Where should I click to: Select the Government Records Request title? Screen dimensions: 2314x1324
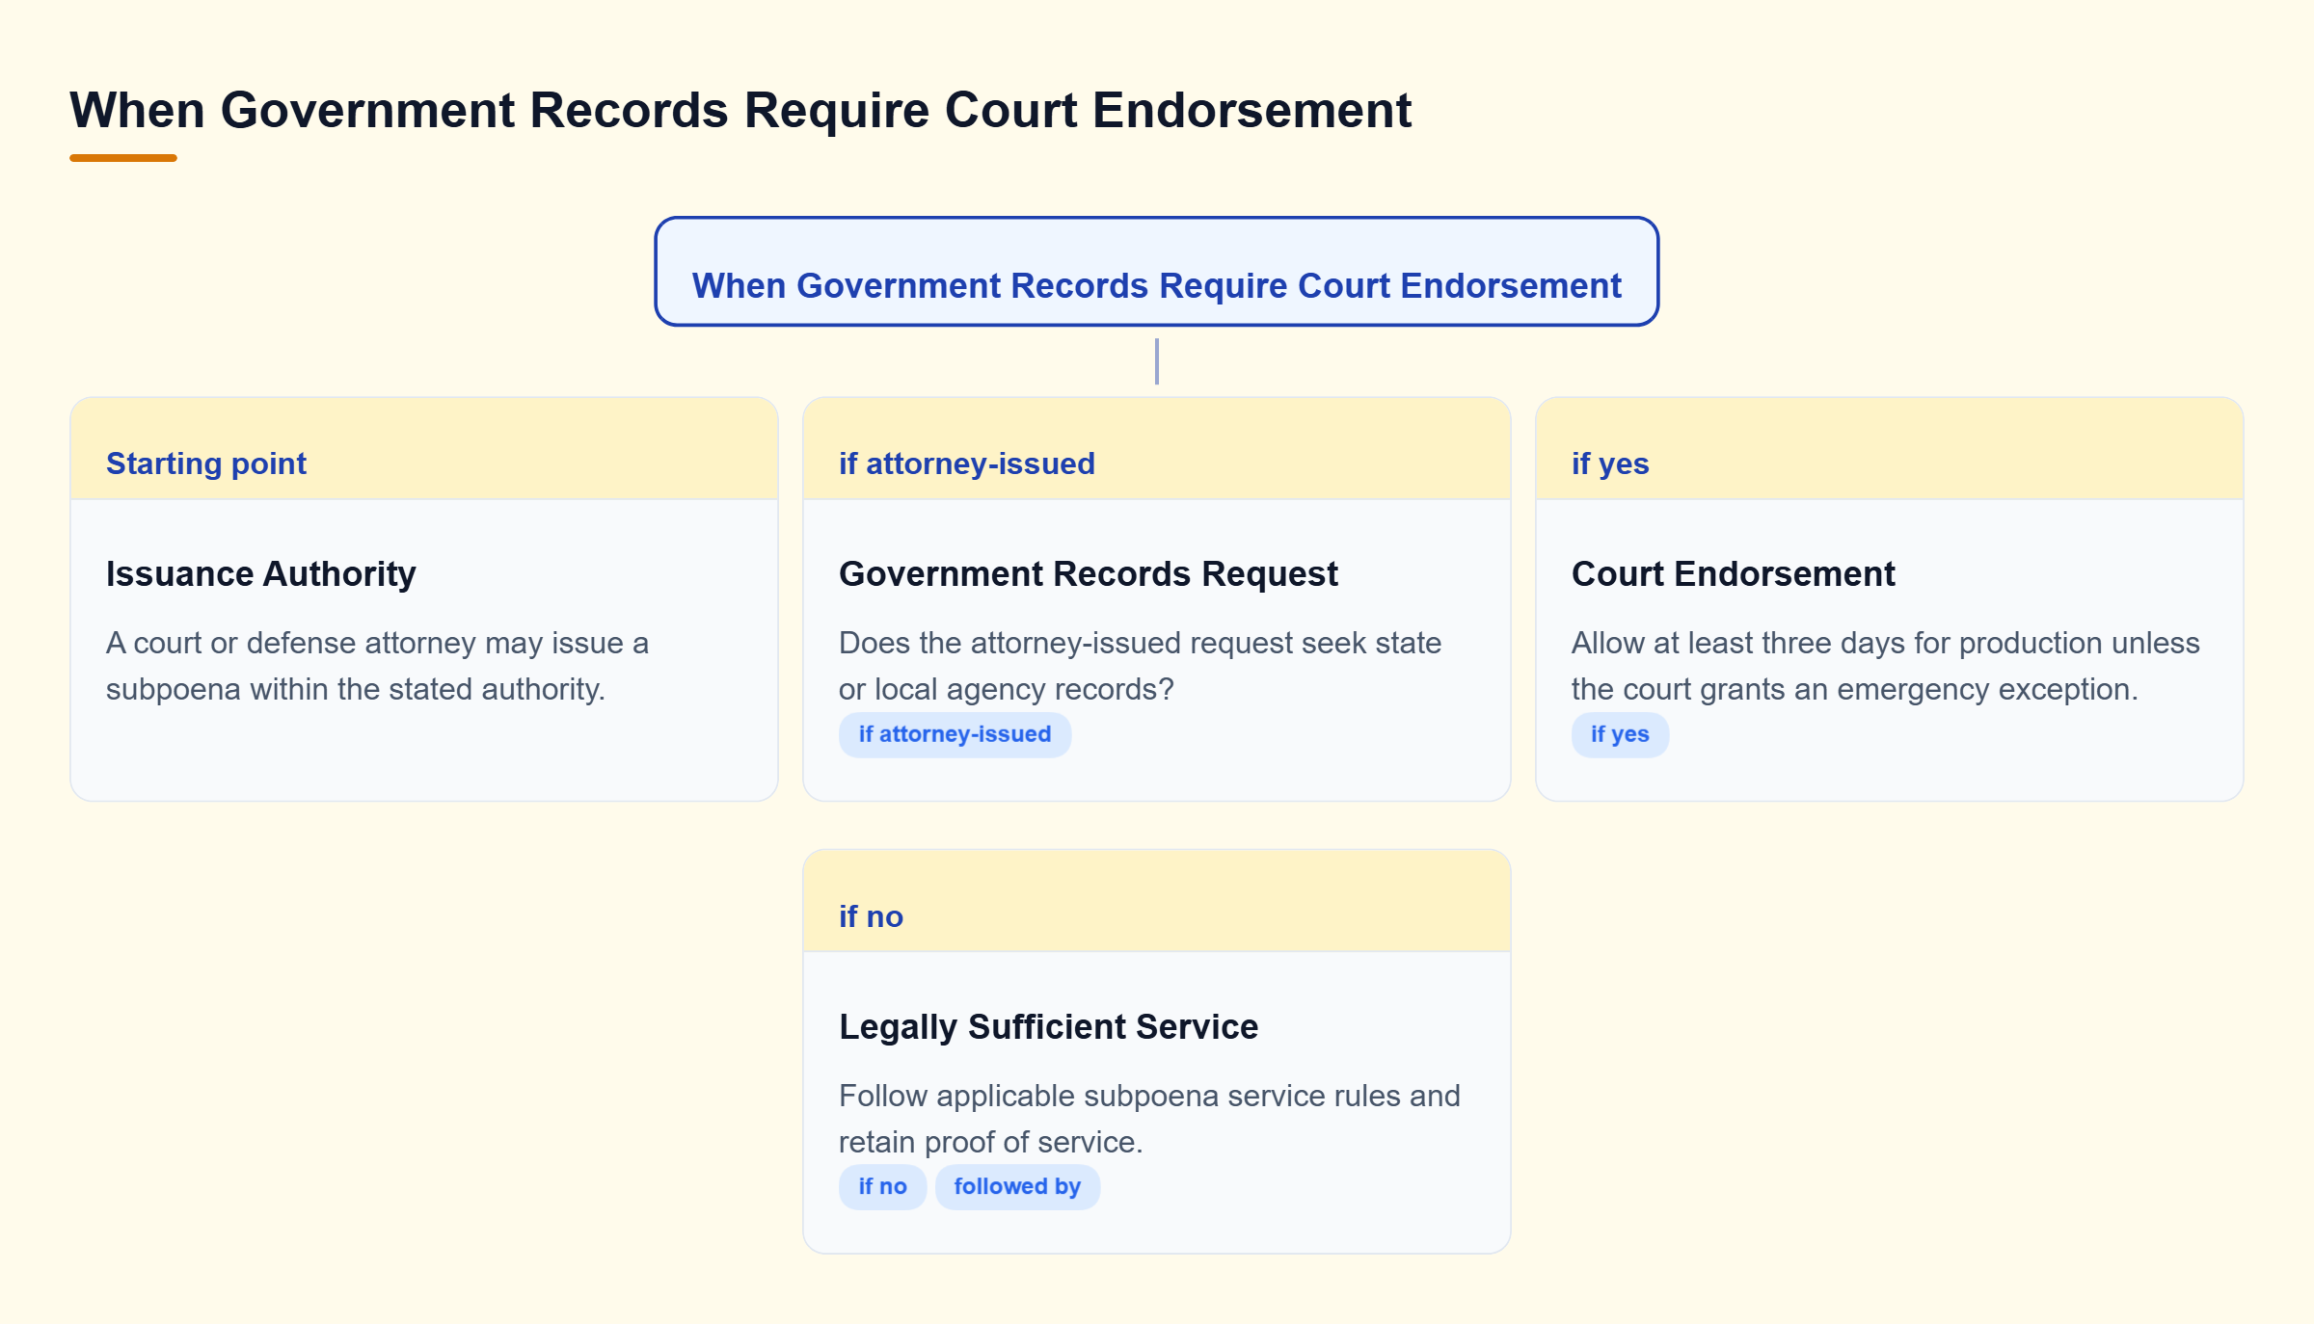pyautogui.click(x=1089, y=573)
